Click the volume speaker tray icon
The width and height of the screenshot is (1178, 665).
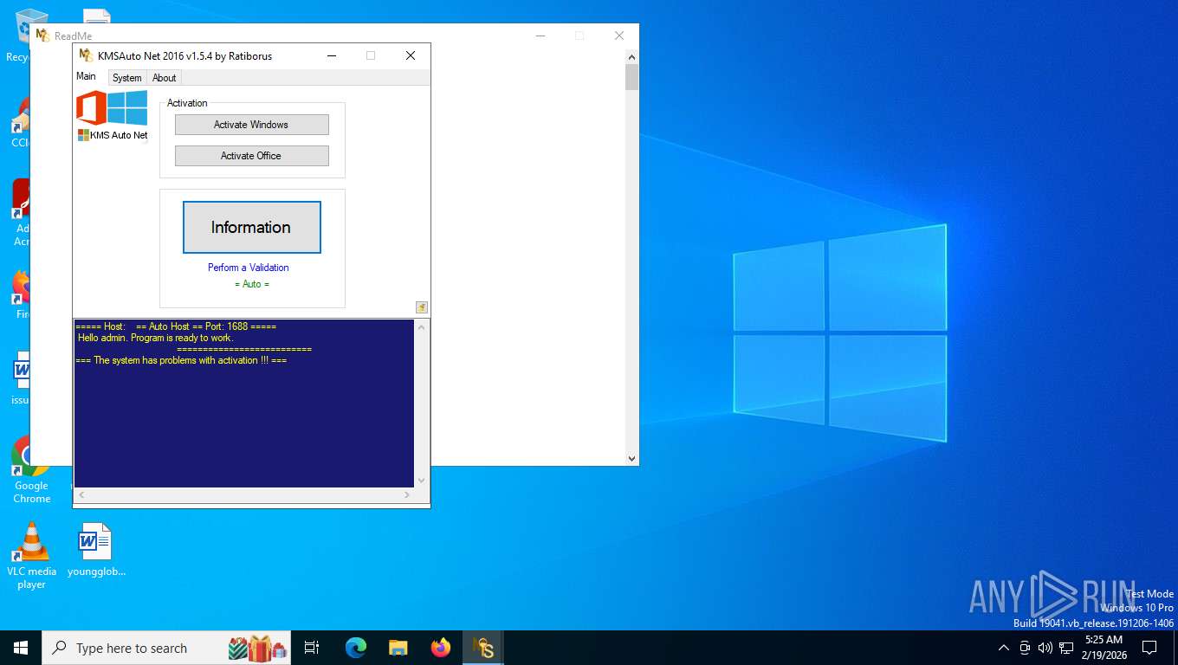[1045, 648]
